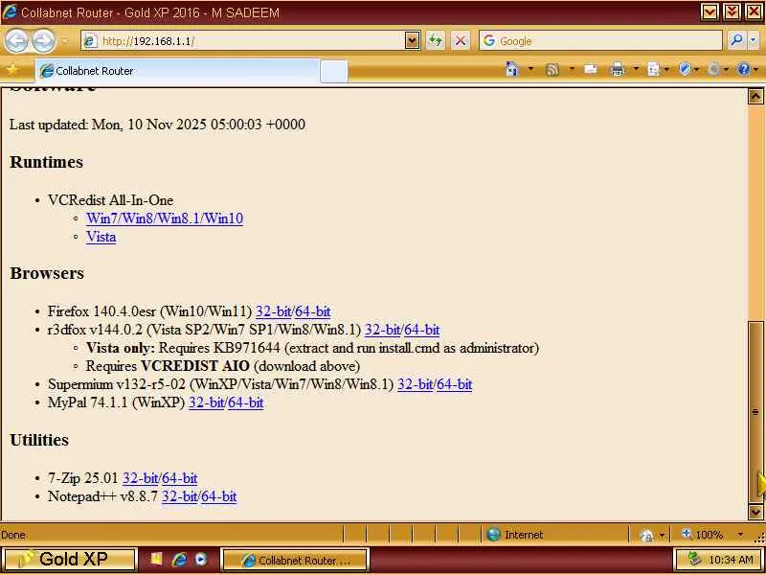766x575 pixels.
Task: Open the Vista VCRedist link
Action: click(x=101, y=237)
